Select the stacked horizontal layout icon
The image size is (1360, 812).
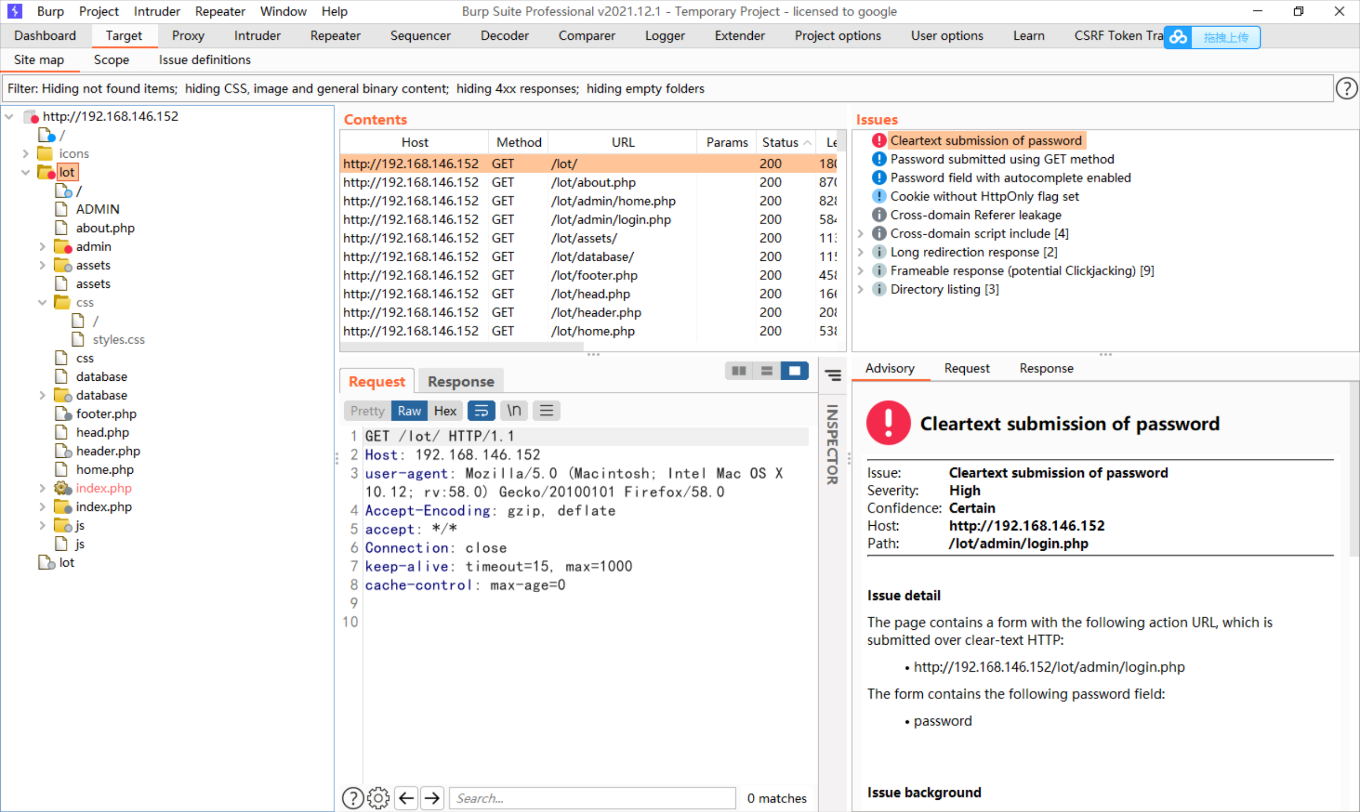tap(767, 371)
